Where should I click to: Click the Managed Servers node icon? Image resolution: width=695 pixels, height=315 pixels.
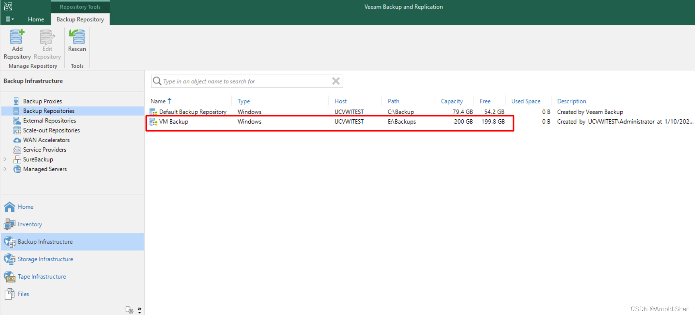17,169
